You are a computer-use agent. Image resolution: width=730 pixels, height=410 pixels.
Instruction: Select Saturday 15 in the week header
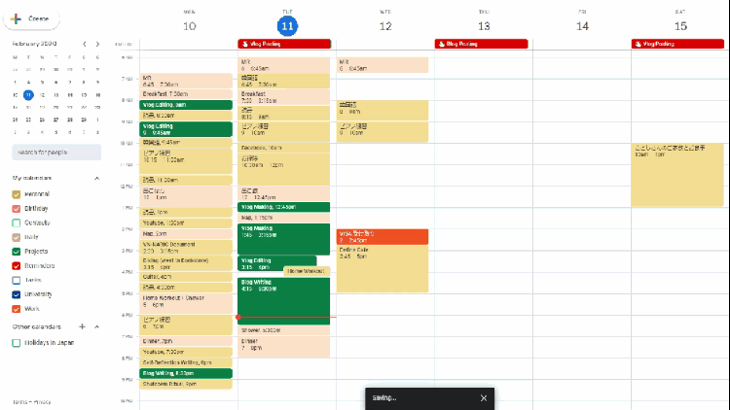click(x=679, y=26)
